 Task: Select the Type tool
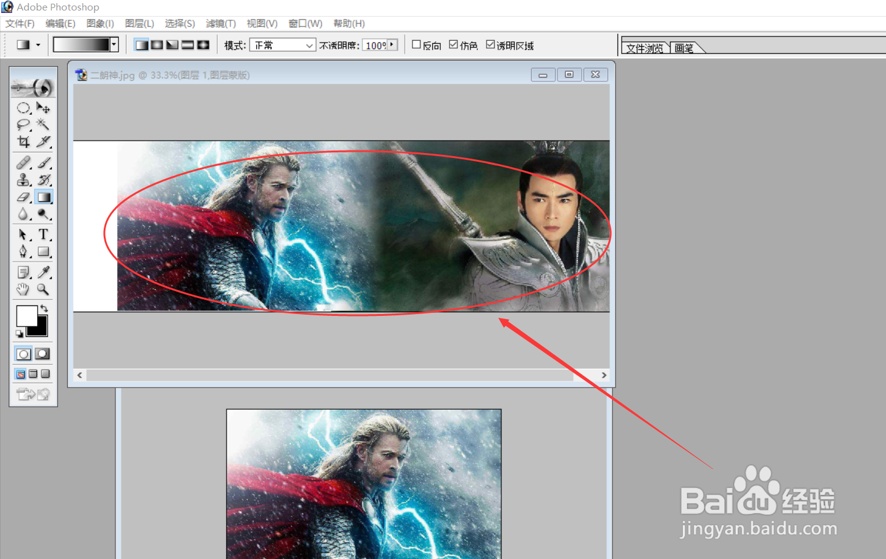[x=43, y=234]
